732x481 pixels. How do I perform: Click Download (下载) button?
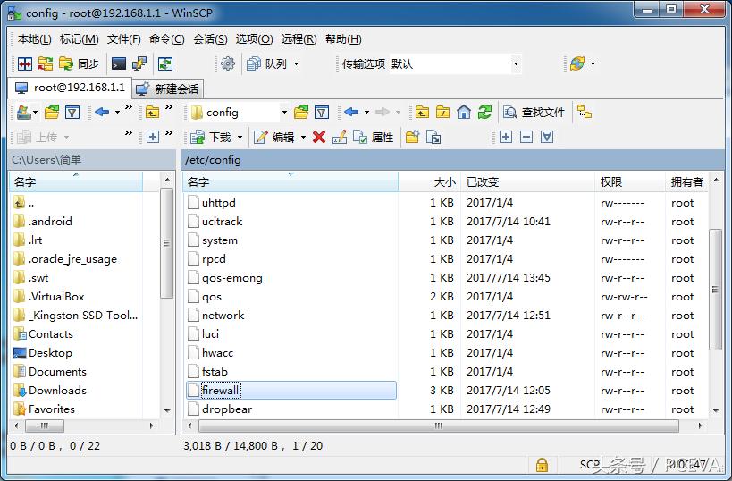(x=211, y=137)
